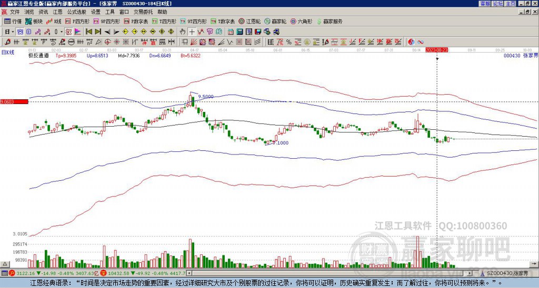539x288 pixels.
Task: Click the red 9.0603 price tag
Action: coord(14,101)
